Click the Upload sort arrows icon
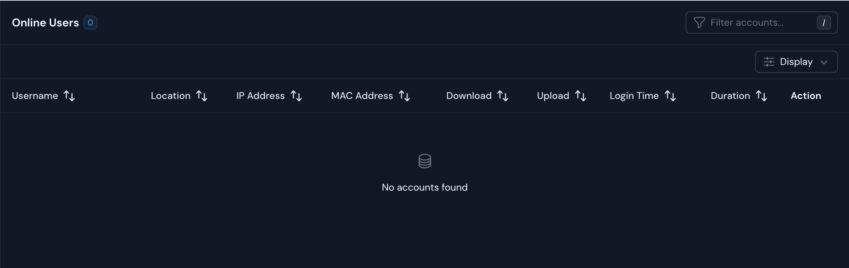 tap(581, 96)
